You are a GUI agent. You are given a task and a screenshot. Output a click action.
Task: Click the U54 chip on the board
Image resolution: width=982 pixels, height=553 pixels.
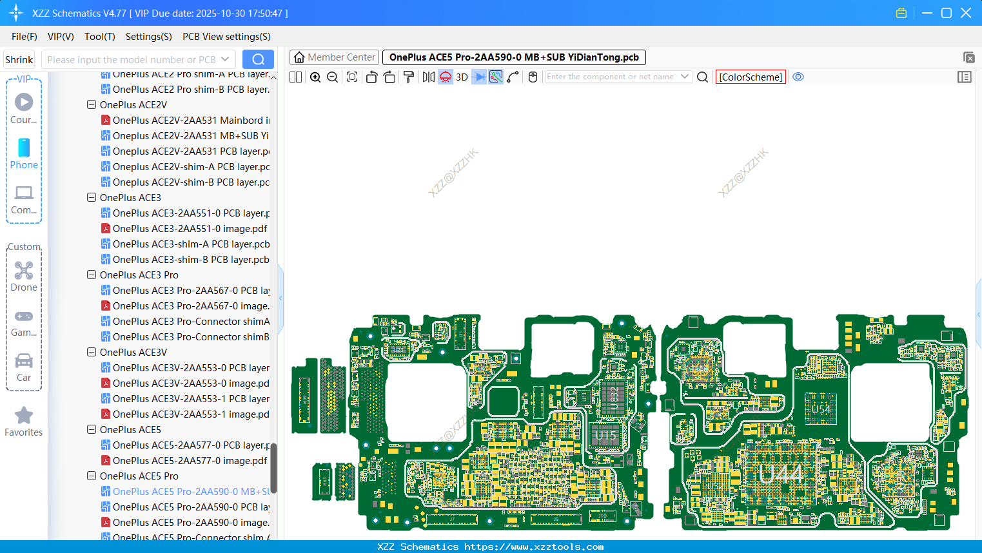[820, 409]
